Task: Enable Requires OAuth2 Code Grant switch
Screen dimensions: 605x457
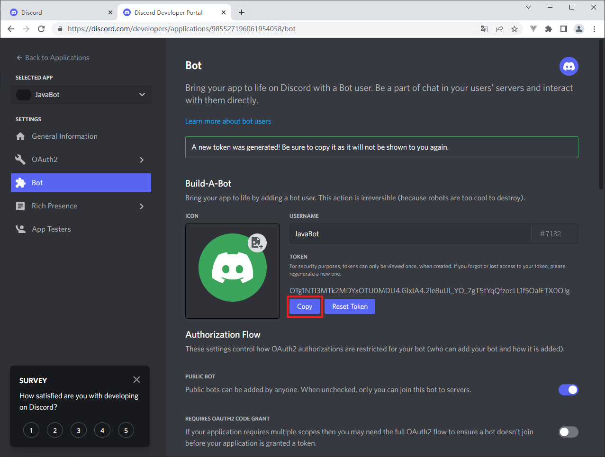Action: [x=569, y=432]
